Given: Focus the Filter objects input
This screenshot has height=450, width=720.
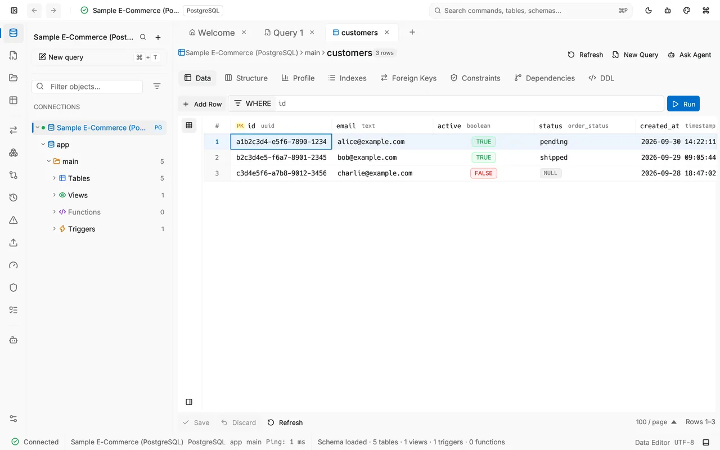Looking at the screenshot, I should coord(87,87).
